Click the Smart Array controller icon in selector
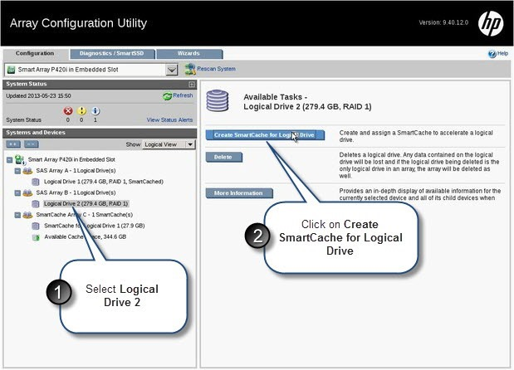Image resolution: width=514 pixels, height=370 pixels. tap(12, 70)
